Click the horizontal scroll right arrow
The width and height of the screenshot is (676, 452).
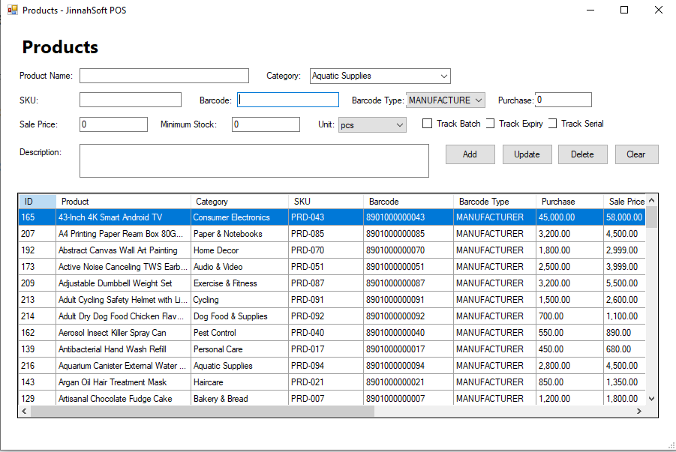tap(639, 411)
